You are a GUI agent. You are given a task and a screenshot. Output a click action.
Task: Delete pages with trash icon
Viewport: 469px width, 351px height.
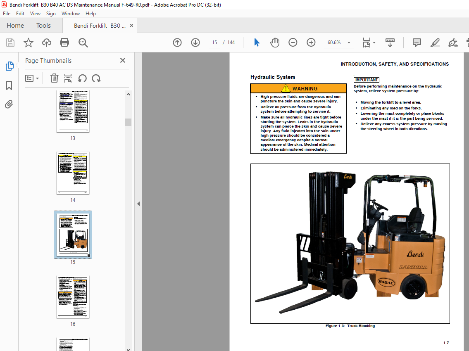[x=54, y=78]
